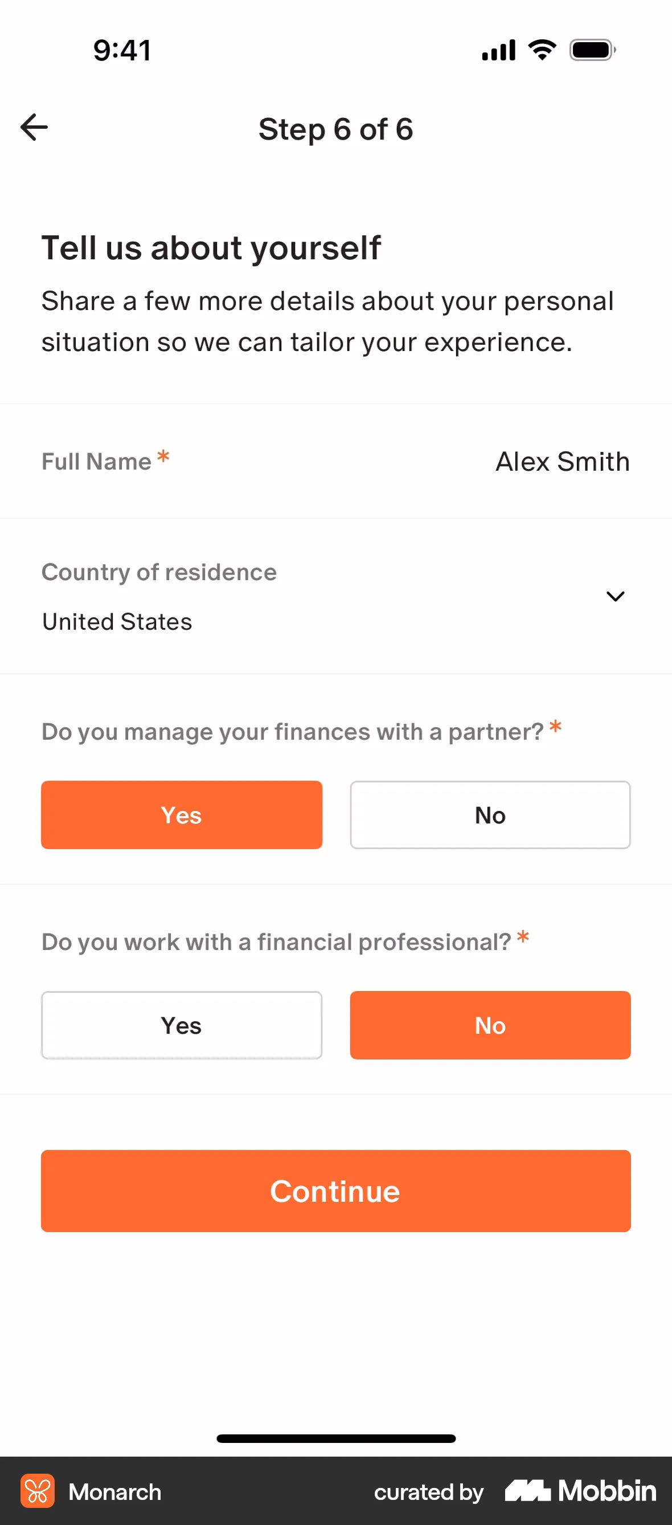
Task: Choose Yes for working with a financial professional
Action: [181, 1025]
